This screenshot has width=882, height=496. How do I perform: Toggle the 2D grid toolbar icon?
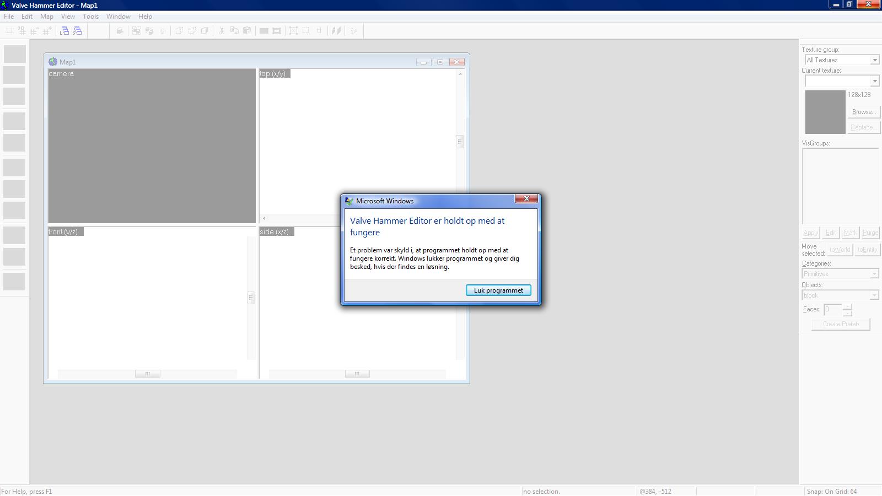pyautogui.click(x=9, y=31)
